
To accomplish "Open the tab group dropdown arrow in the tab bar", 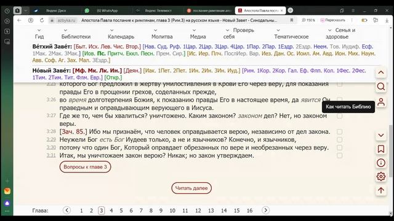I will [26, 10].
